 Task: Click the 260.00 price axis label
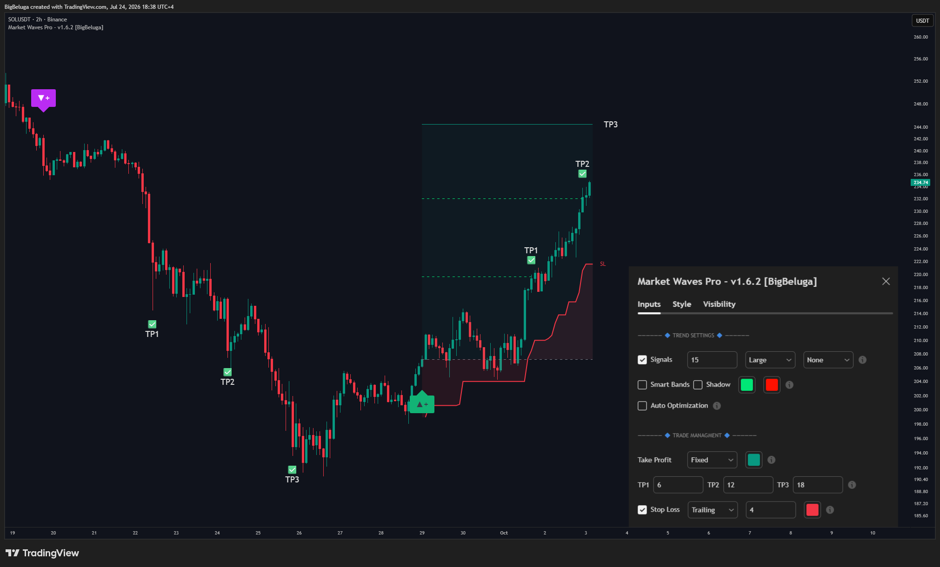coord(920,37)
